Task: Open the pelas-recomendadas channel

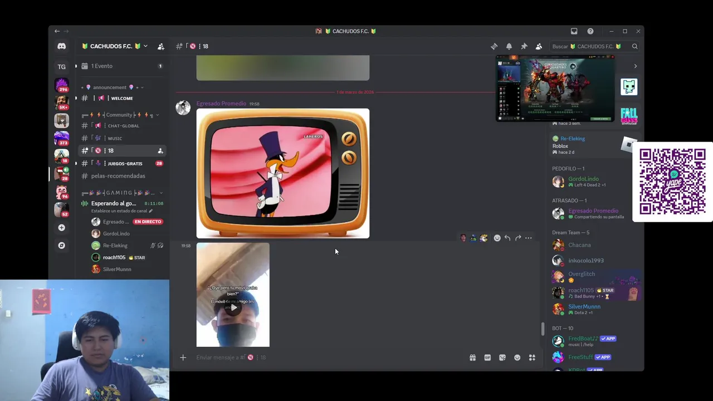Action: [121, 176]
